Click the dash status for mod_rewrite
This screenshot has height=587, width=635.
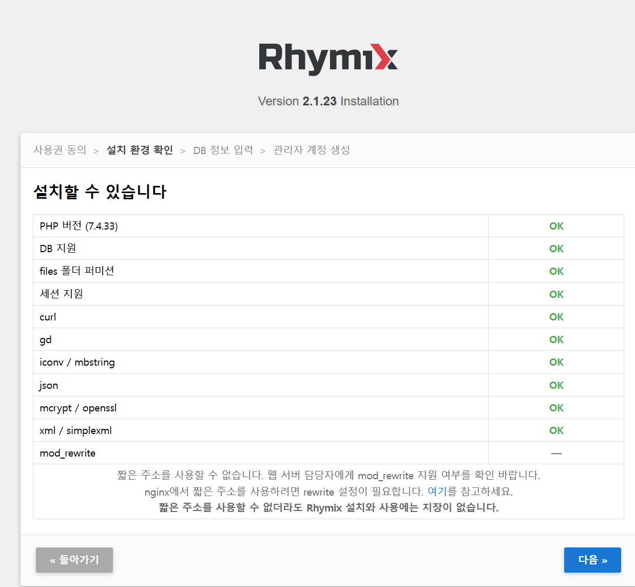pos(556,453)
